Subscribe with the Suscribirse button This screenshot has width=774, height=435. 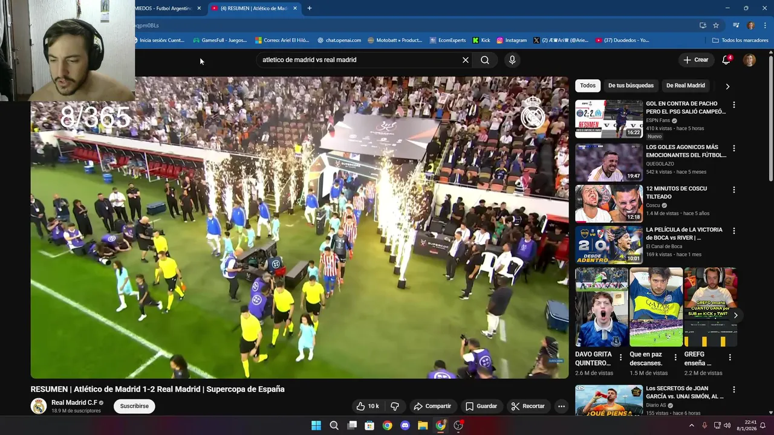134,406
